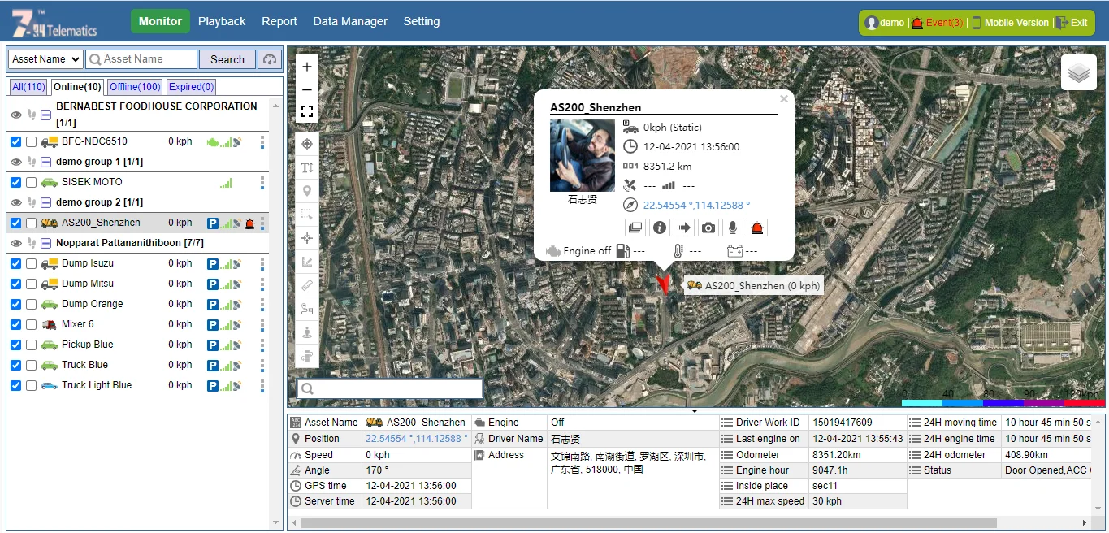Viewport: 1109px width, 533px height.
Task: Open the map layers switcher
Action: [1078, 73]
